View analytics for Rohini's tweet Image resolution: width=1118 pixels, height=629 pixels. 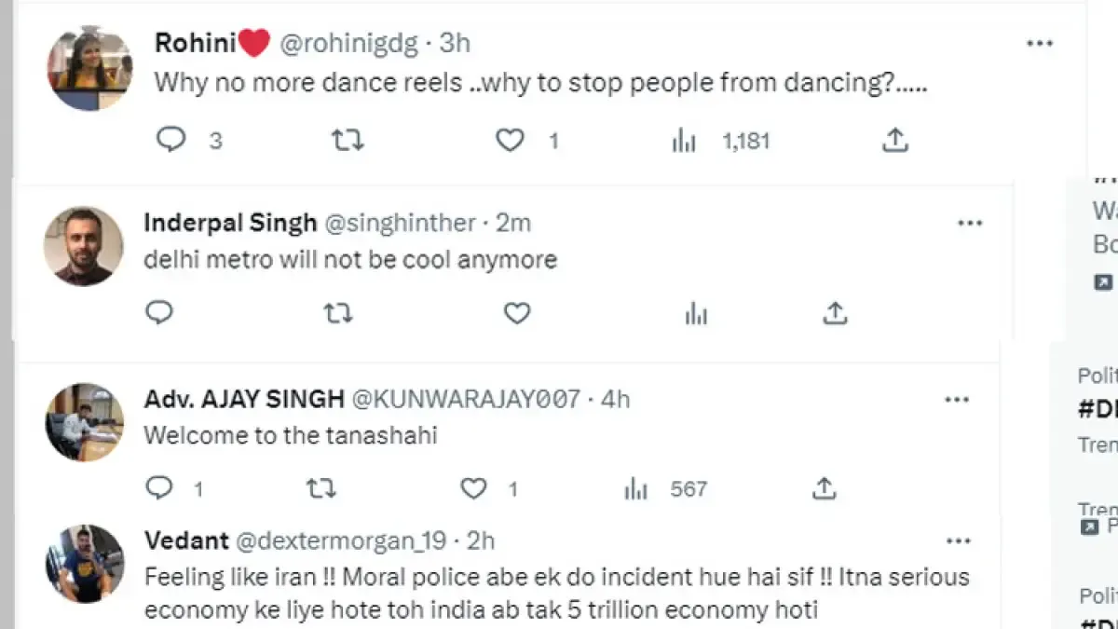coord(686,139)
